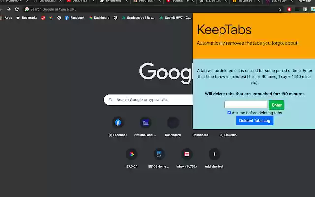Open the Dashboard bookmark in bookmarks bar
Viewport: 315px width, 197px height.
[x=99, y=18]
